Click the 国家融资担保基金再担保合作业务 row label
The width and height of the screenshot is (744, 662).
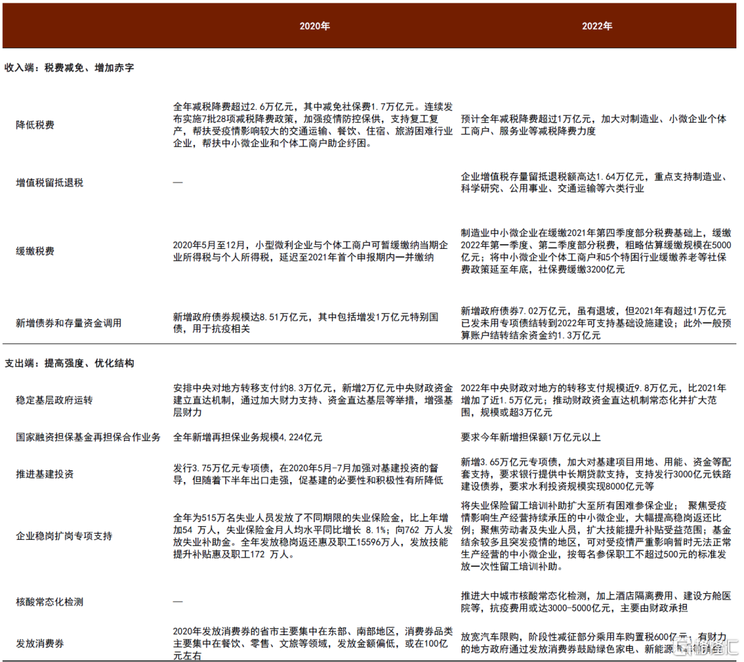coord(88,437)
